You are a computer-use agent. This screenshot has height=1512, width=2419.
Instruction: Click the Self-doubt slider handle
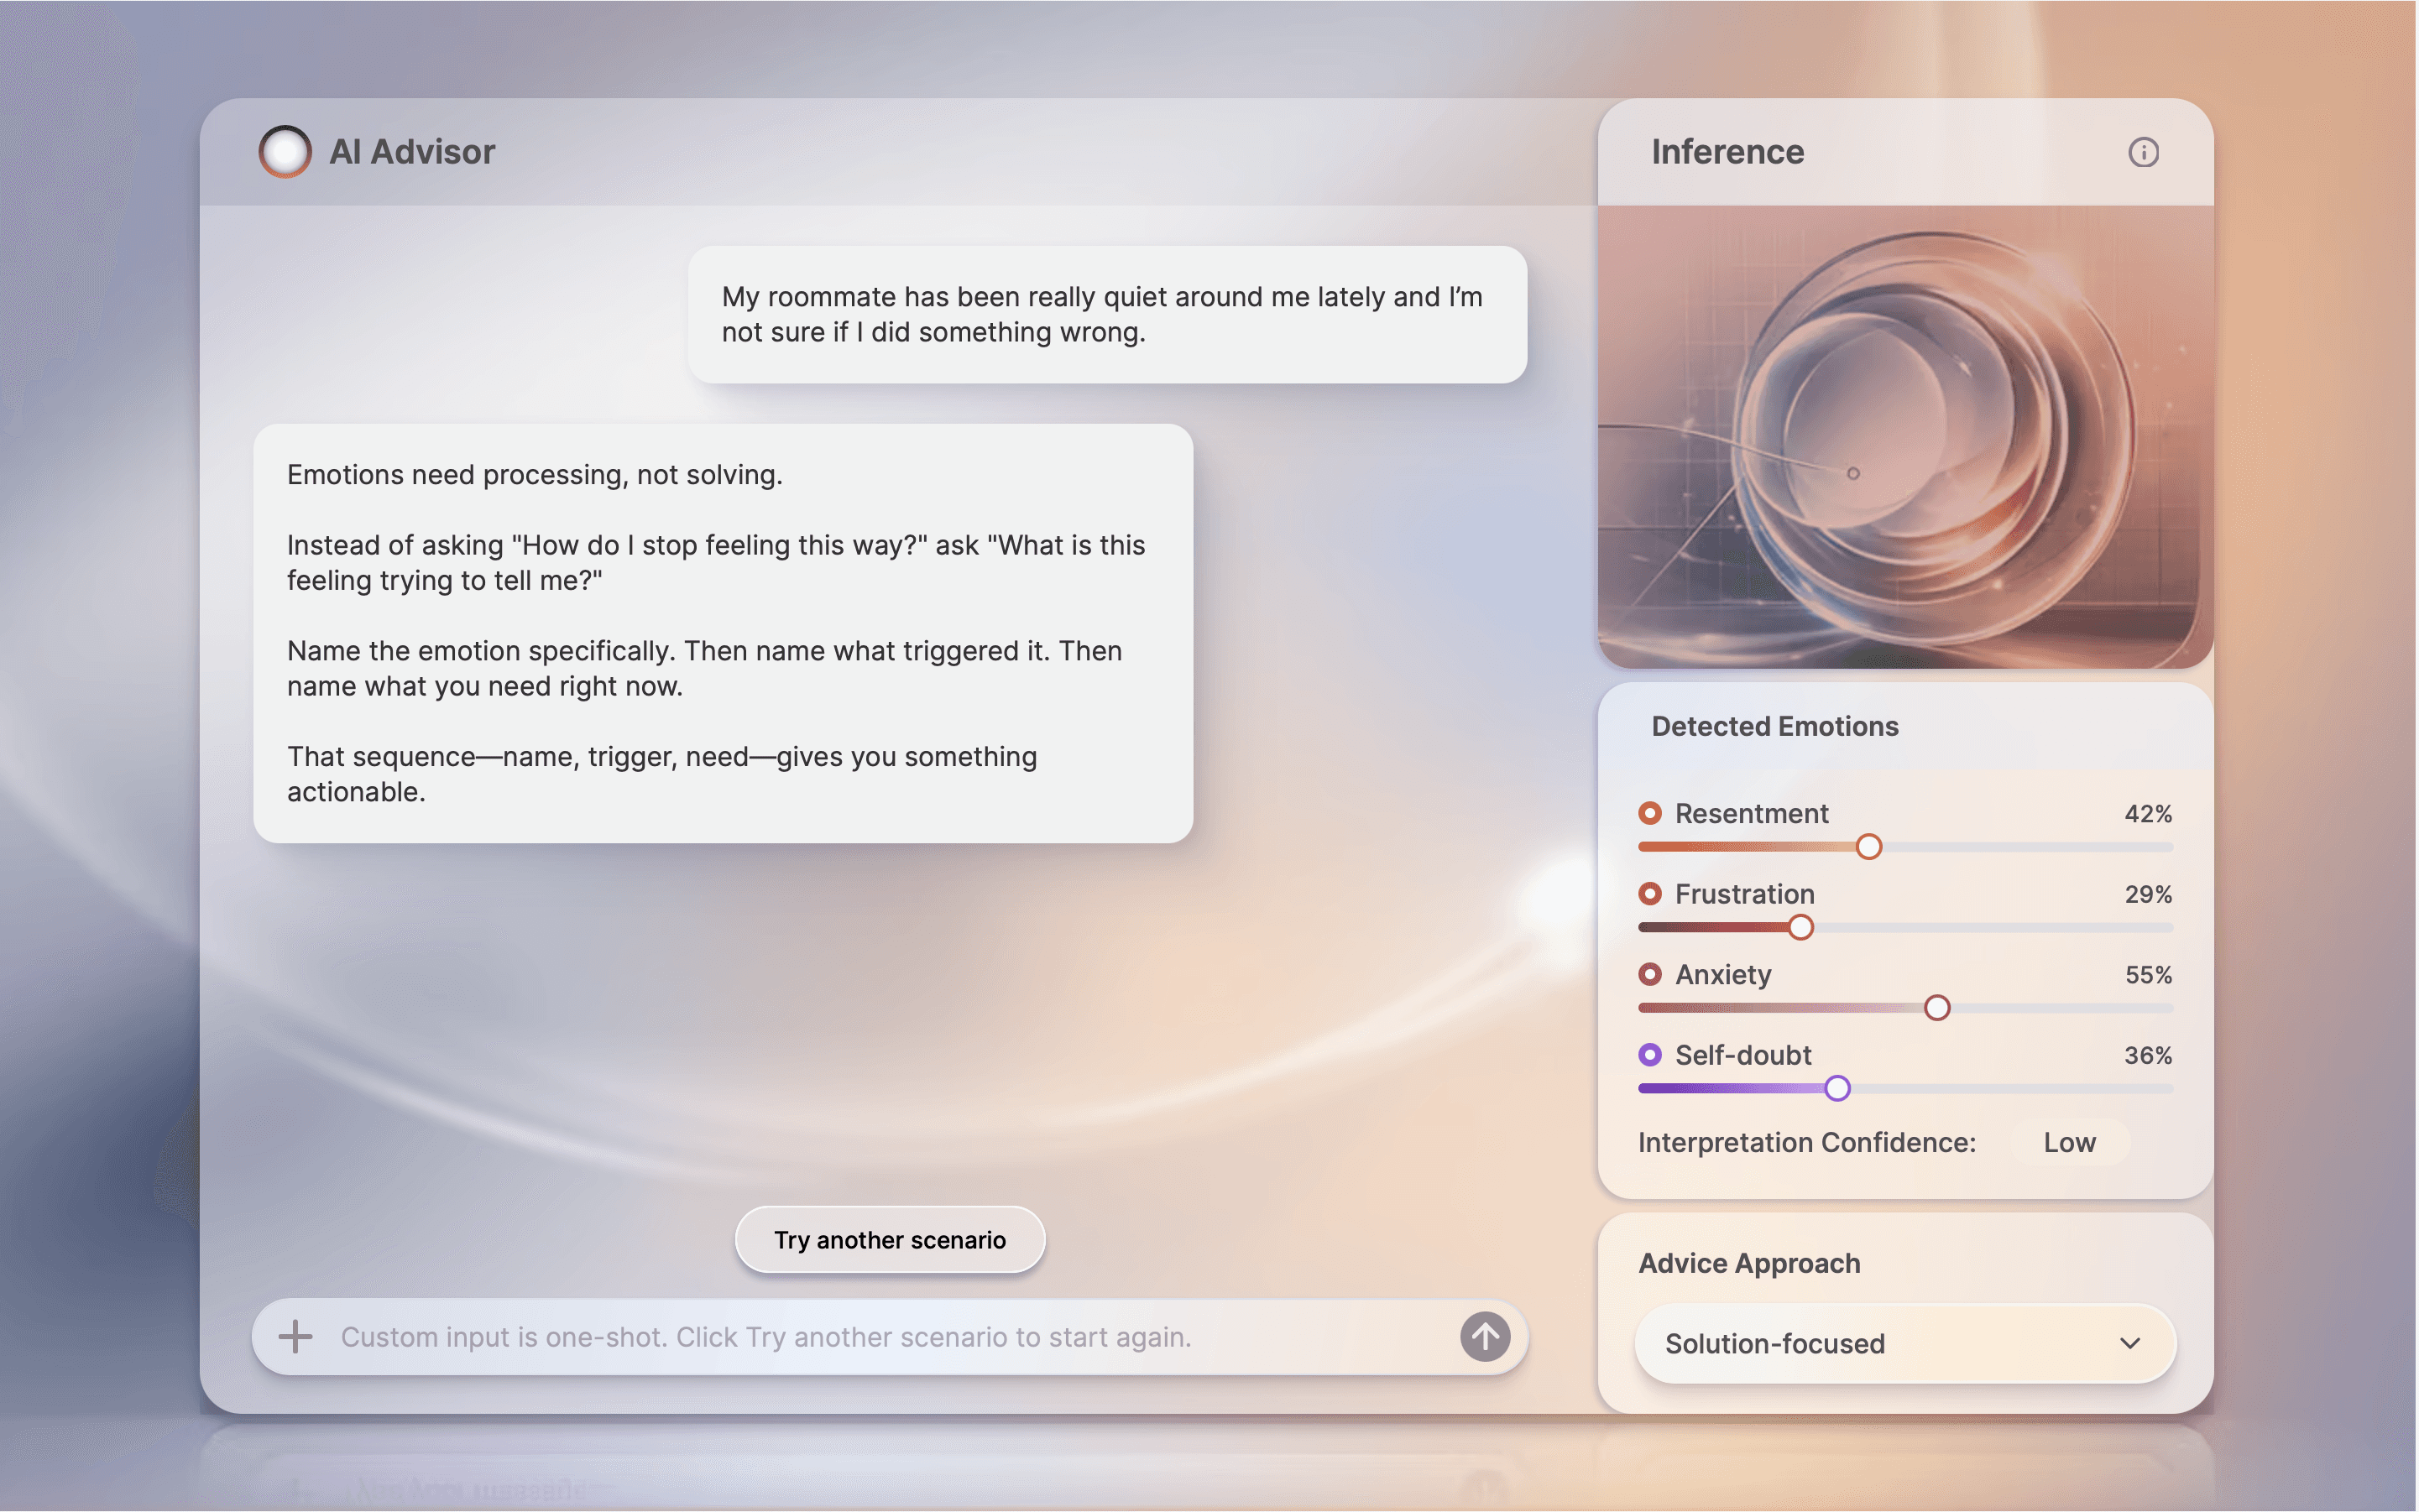tap(1836, 1089)
